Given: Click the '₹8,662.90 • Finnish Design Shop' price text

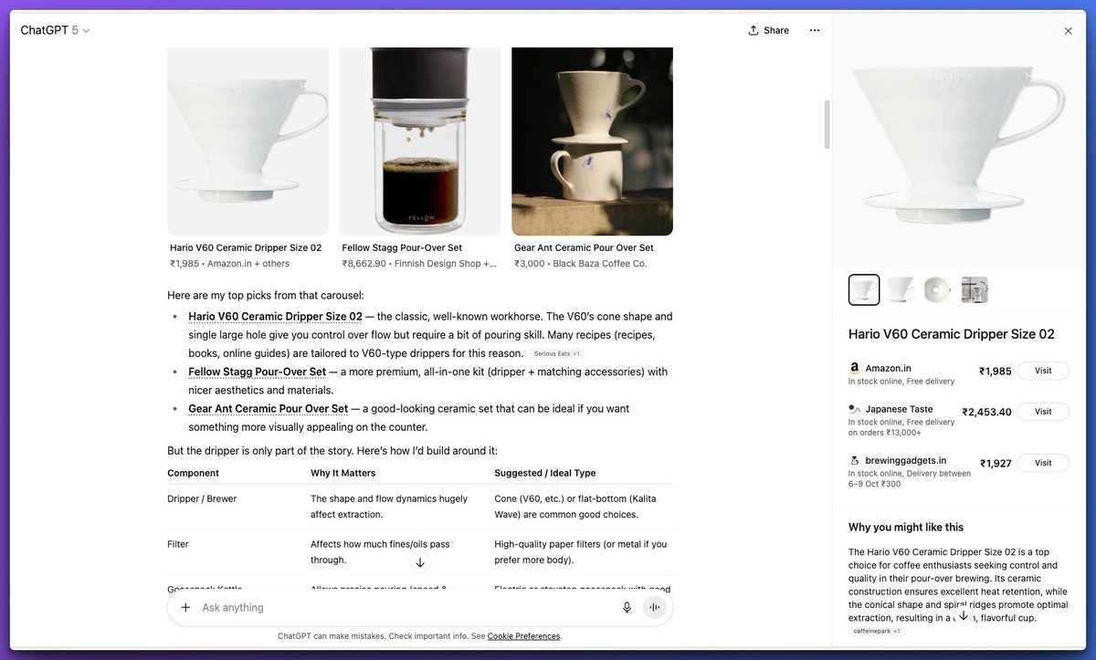Looking at the screenshot, I should point(419,264).
